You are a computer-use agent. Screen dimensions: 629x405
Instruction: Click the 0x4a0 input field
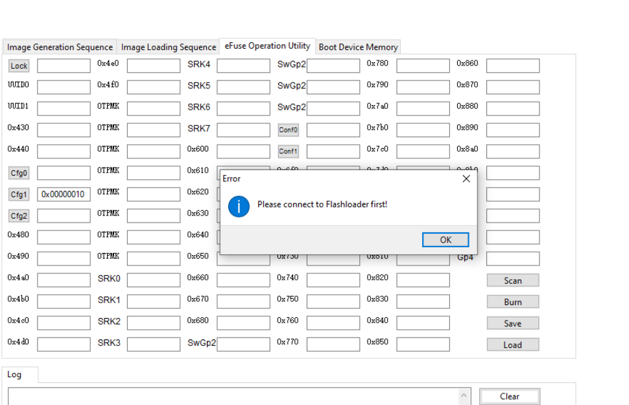(64, 280)
